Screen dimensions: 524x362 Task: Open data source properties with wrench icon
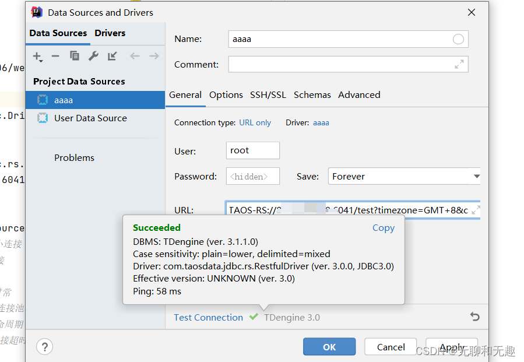(x=93, y=56)
